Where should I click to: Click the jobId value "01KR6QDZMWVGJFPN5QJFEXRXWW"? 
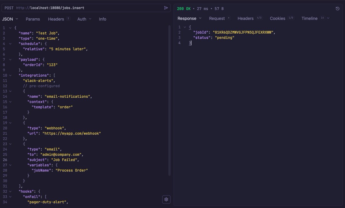coord(244,32)
